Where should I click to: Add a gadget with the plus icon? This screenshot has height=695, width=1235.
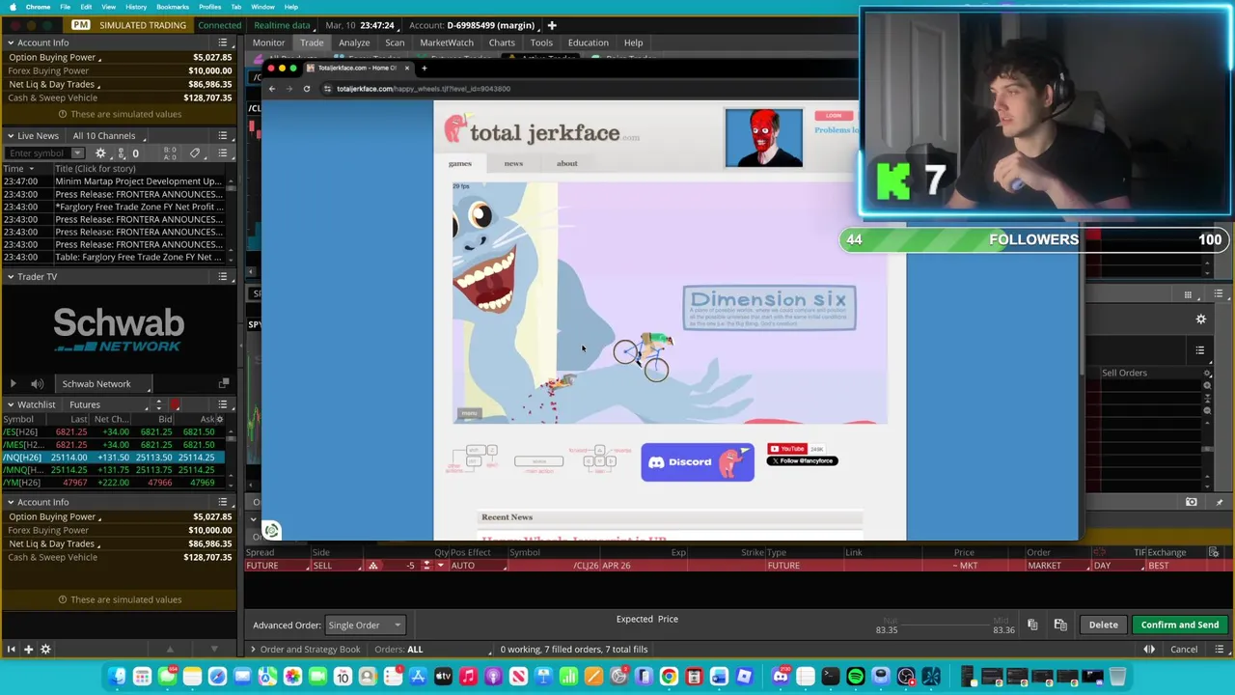(x=28, y=650)
